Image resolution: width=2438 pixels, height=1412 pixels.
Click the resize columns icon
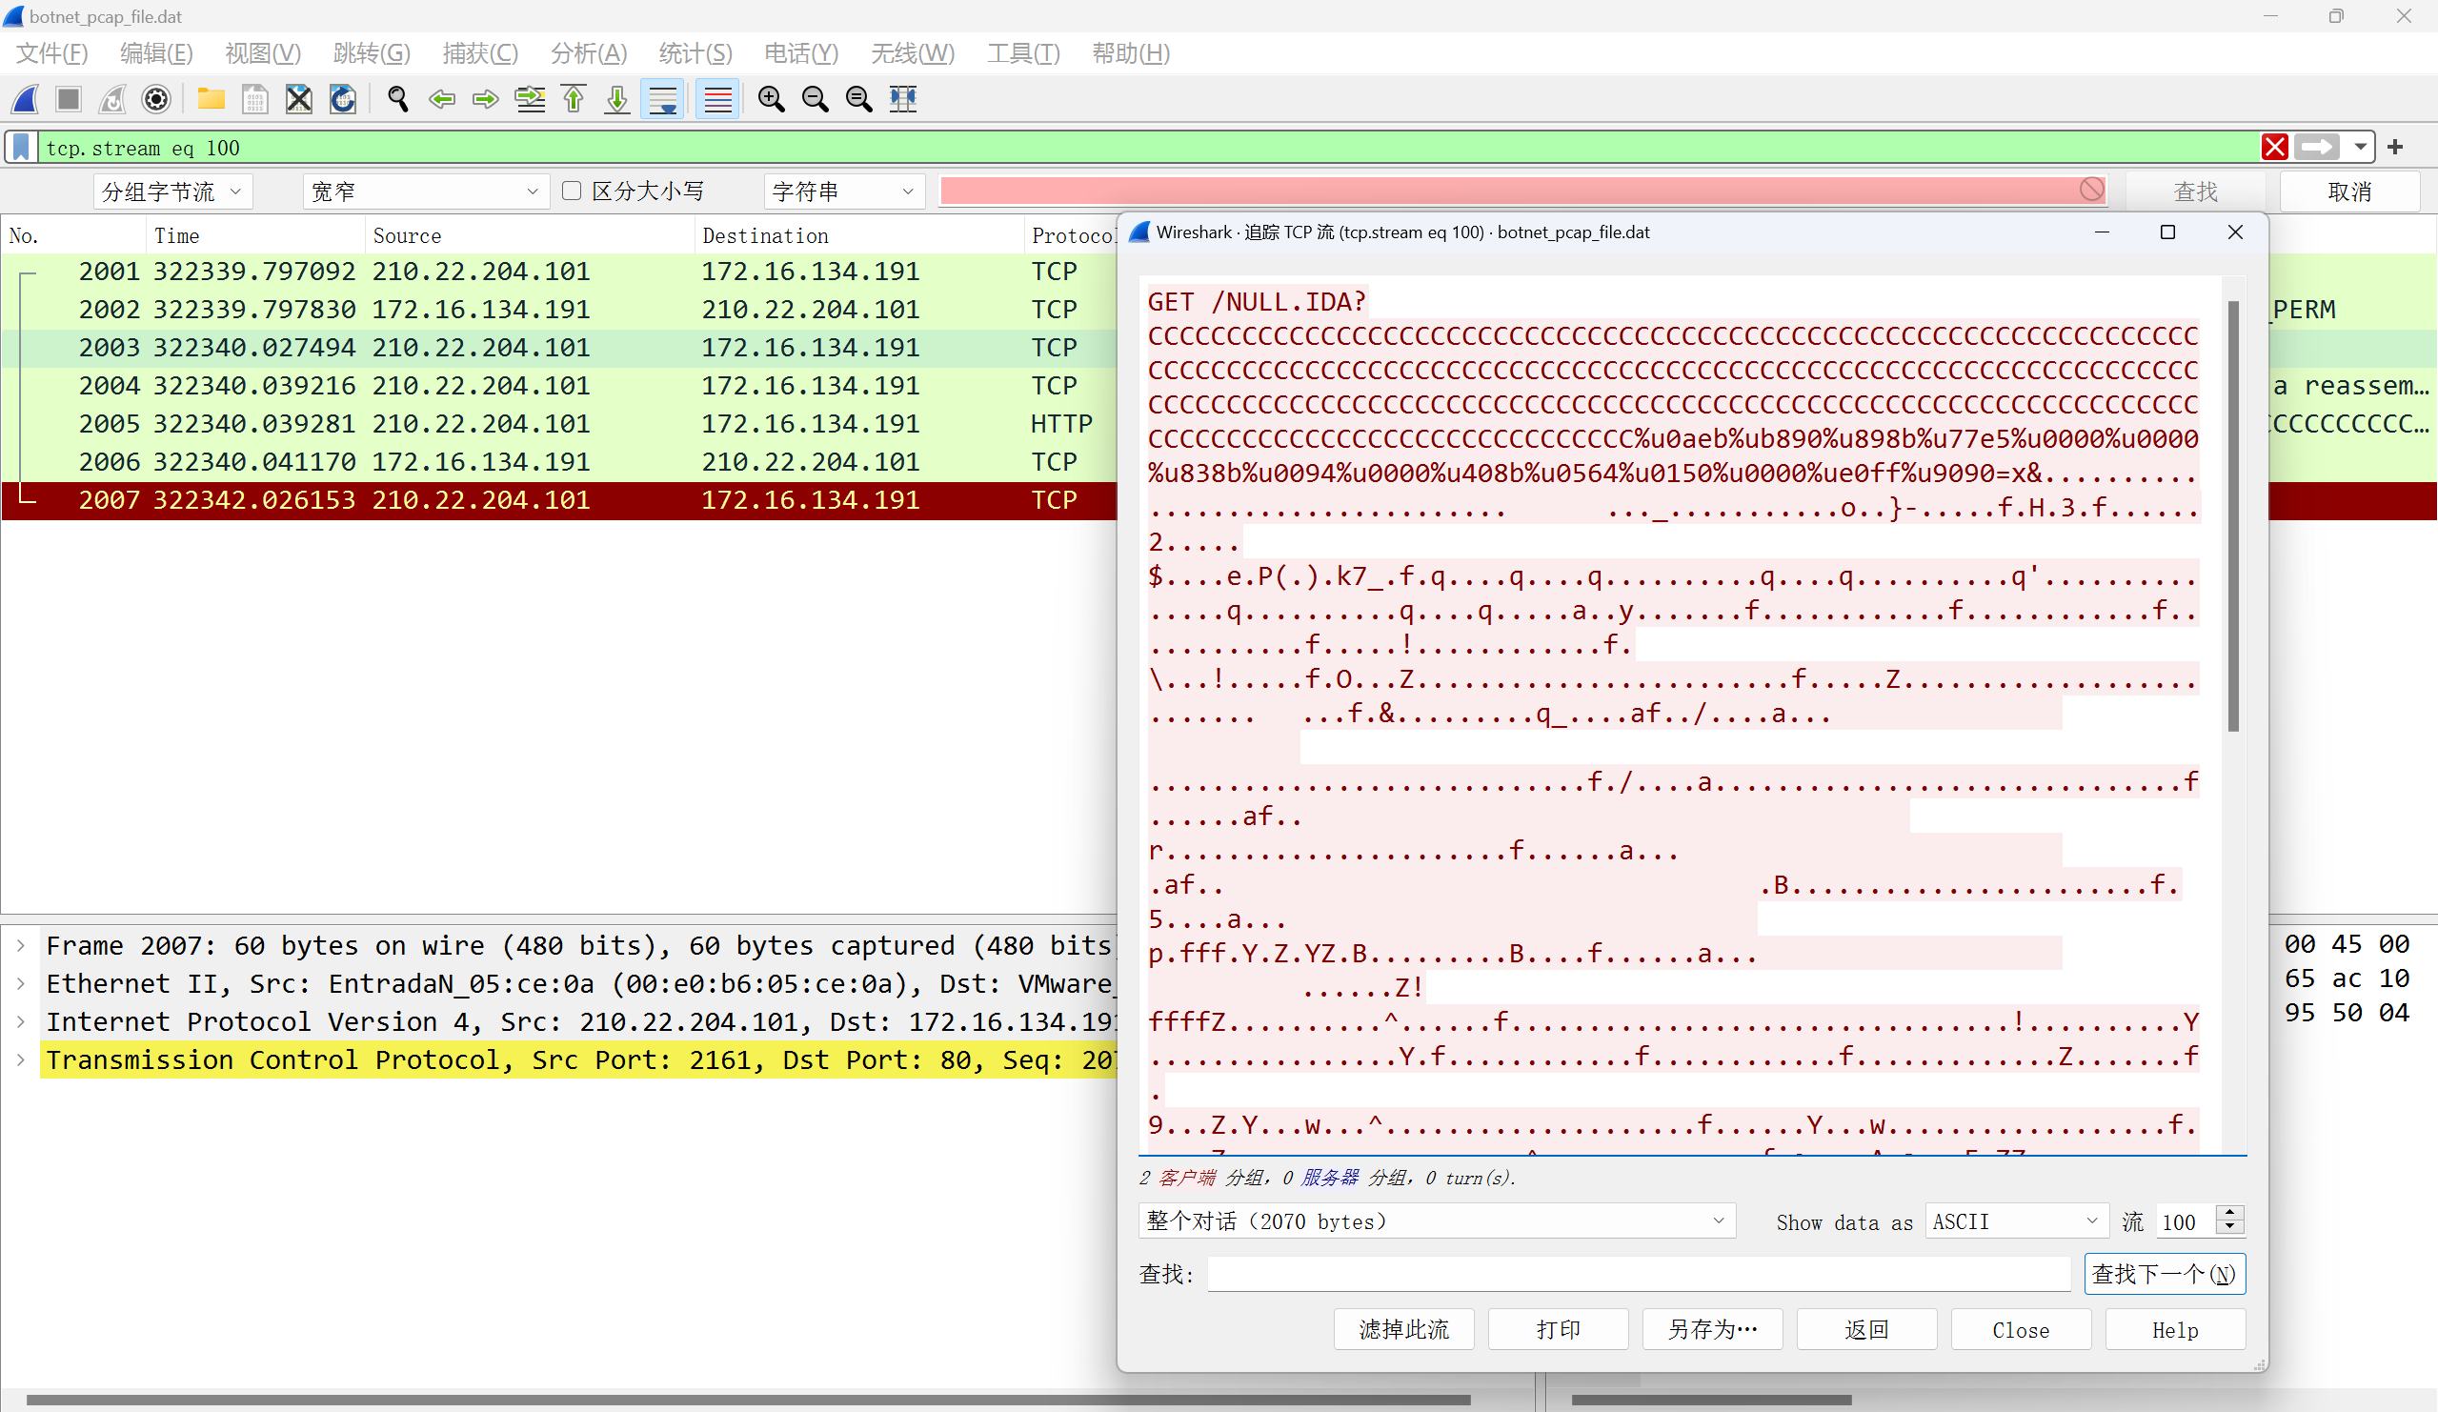click(903, 99)
